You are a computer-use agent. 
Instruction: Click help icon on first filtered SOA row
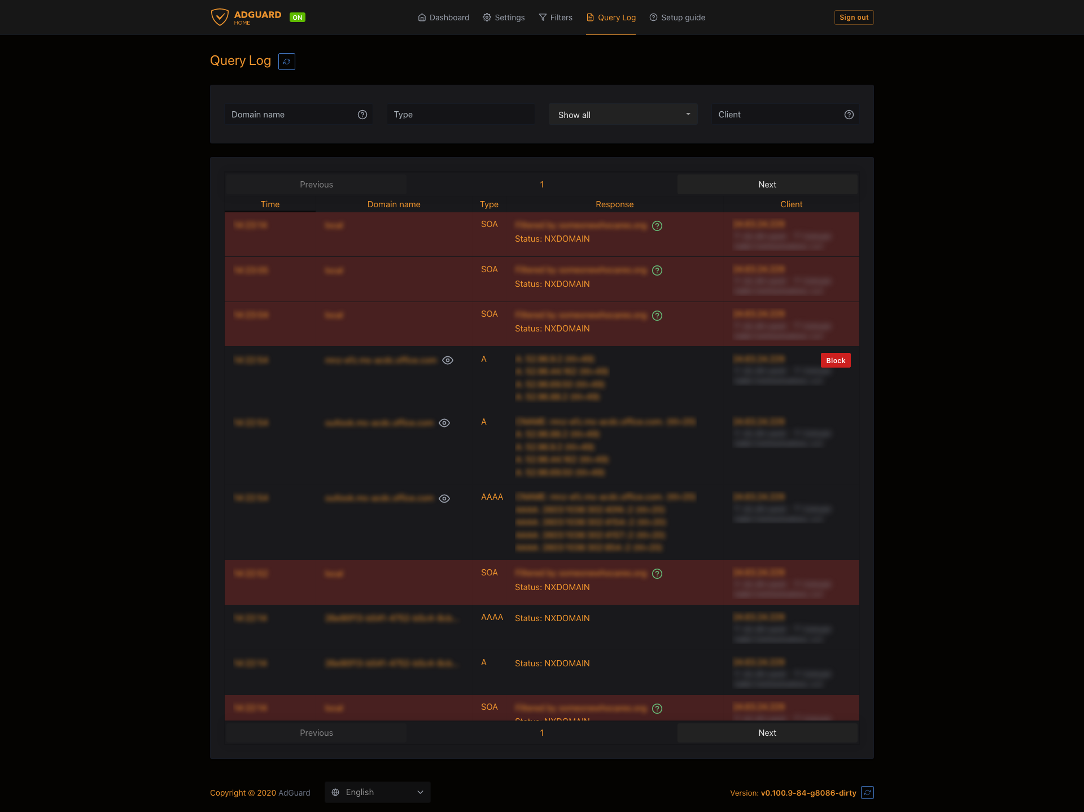pos(657,226)
